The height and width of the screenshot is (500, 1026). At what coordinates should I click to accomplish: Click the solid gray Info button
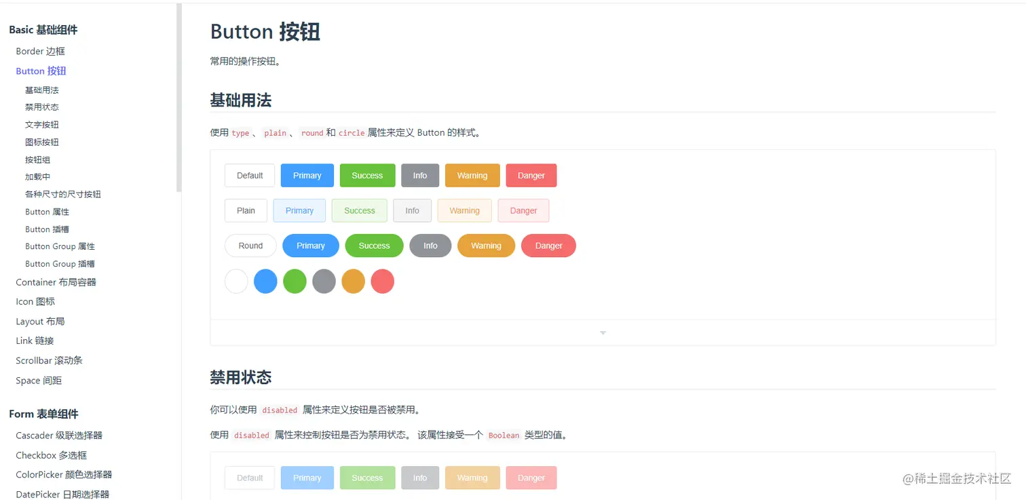click(x=420, y=176)
